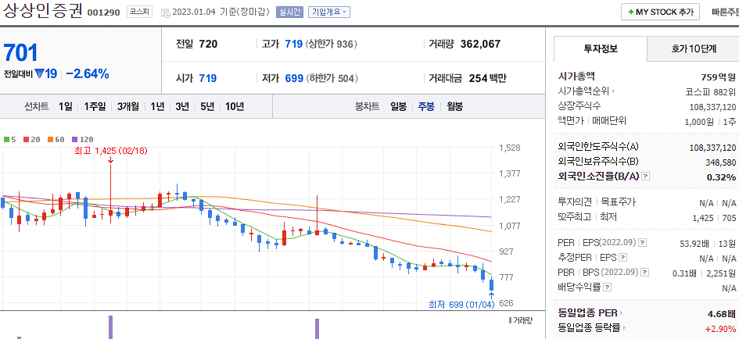Click the blue down-triangle icon beside 19

click(x=39, y=73)
